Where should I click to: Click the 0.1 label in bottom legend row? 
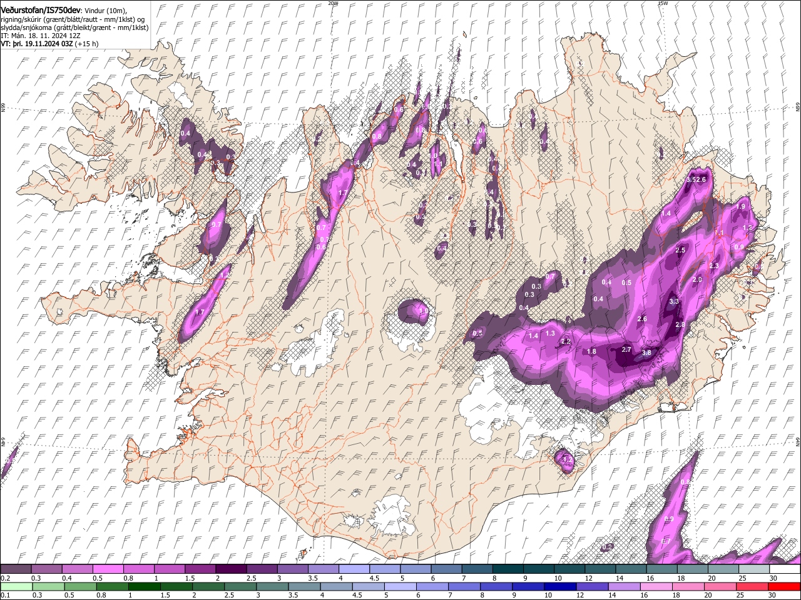(x=5, y=595)
